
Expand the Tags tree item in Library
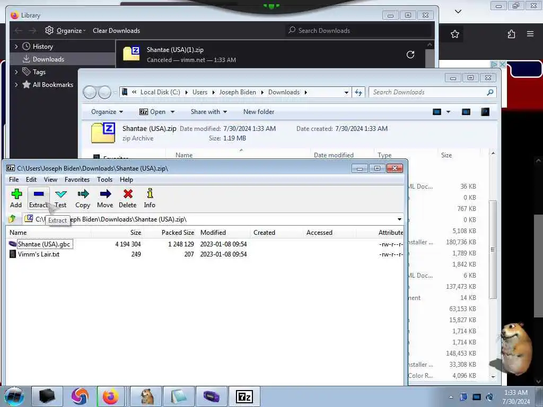pyautogui.click(x=16, y=72)
